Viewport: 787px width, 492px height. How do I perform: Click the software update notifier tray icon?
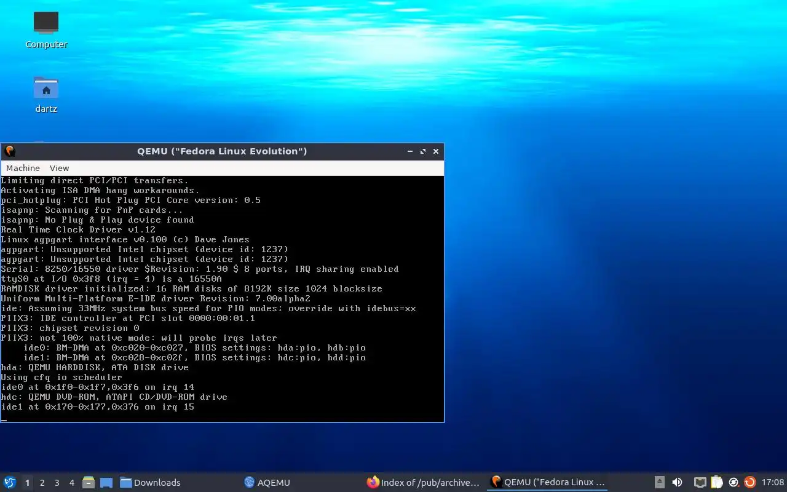734,483
